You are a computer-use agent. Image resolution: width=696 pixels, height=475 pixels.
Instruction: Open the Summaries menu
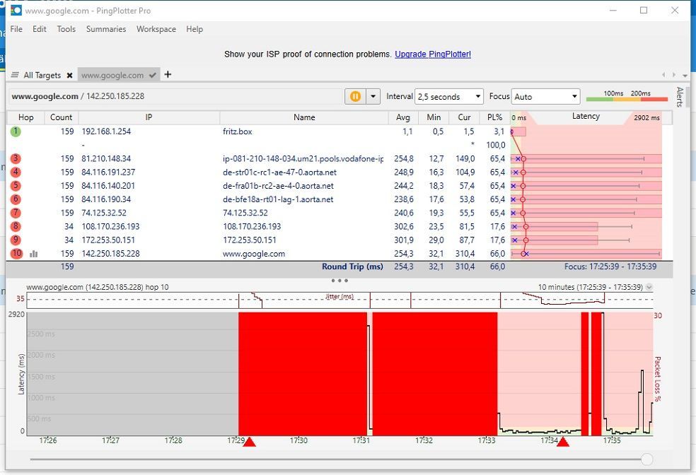pos(106,29)
